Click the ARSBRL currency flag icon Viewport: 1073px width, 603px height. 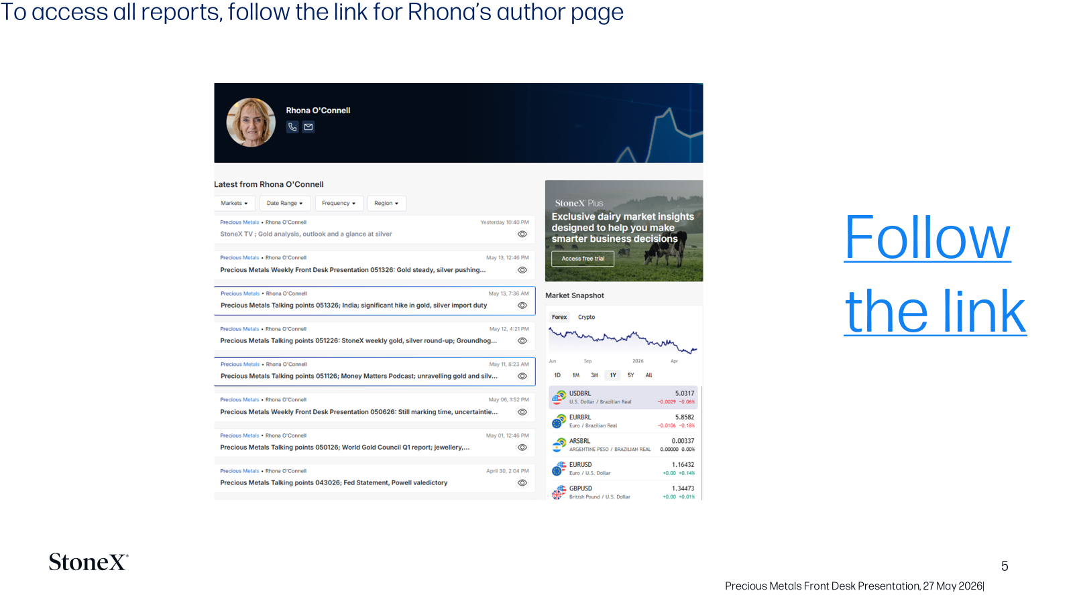coord(559,445)
